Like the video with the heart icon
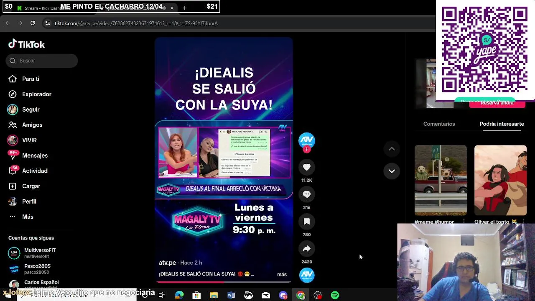The width and height of the screenshot is (535, 301). (307, 167)
